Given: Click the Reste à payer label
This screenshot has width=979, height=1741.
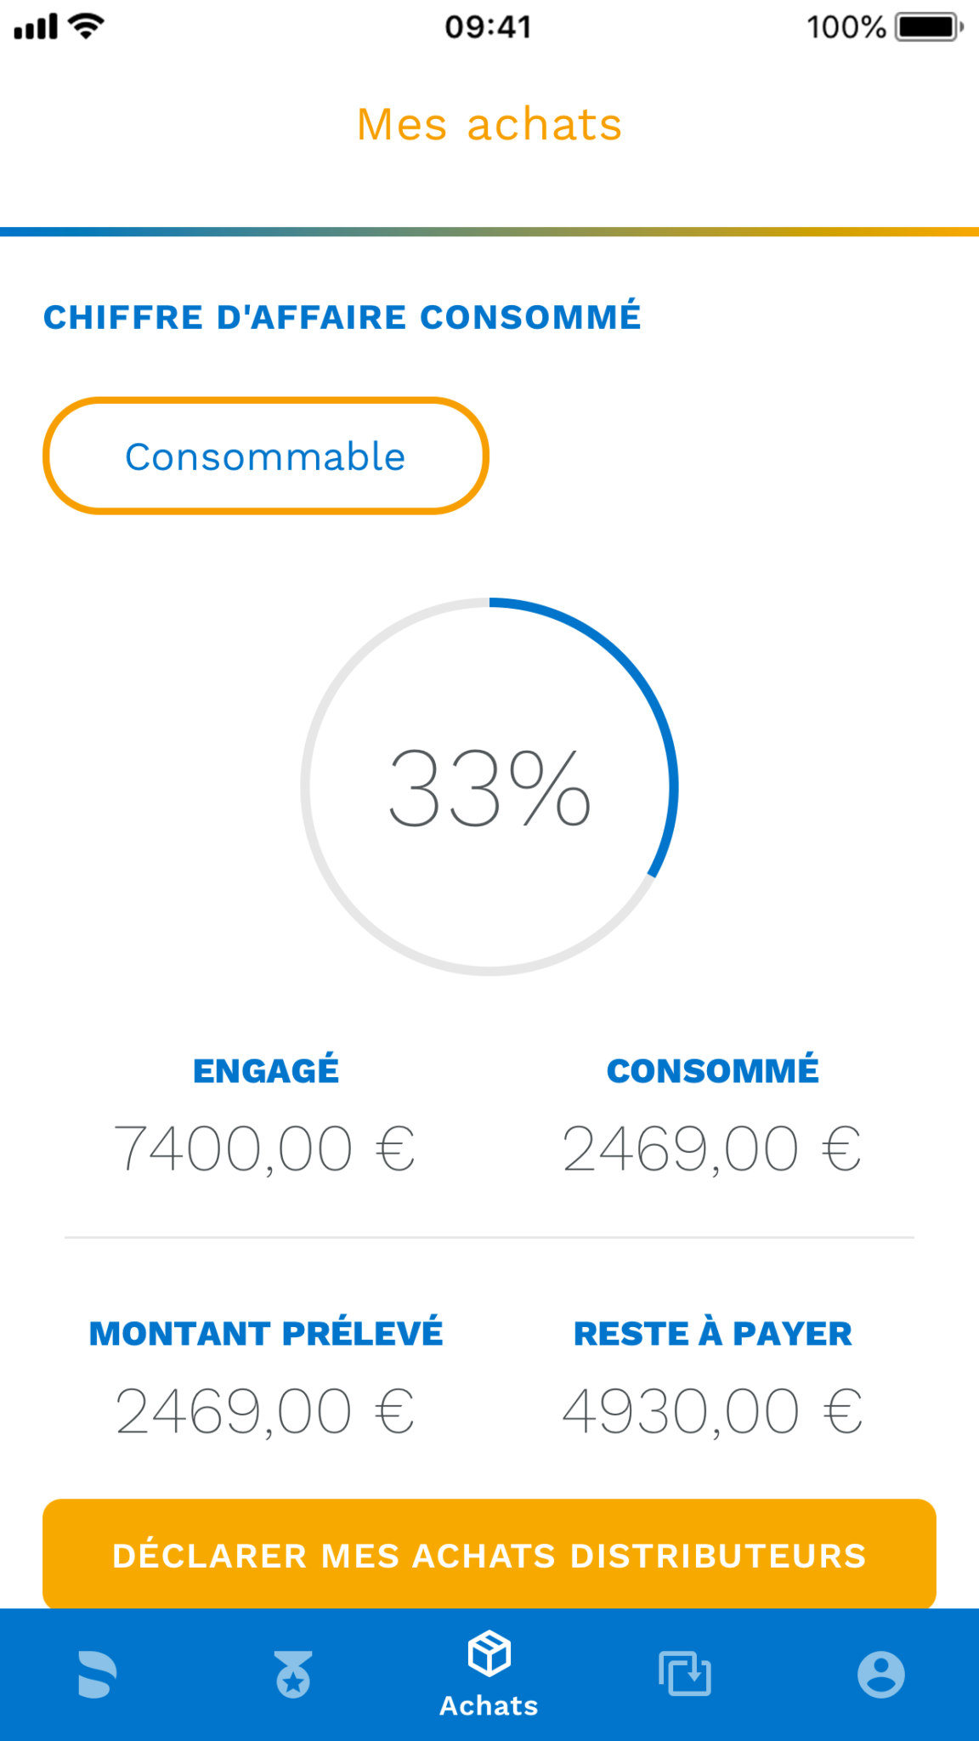Looking at the screenshot, I should coord(713,1333).
